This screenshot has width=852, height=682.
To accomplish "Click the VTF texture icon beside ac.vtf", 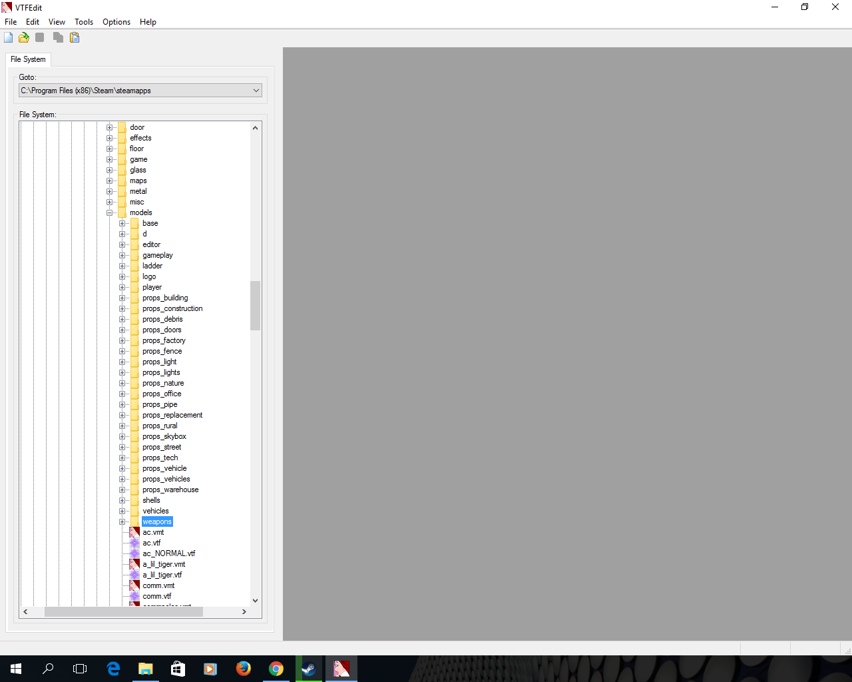I will pos(134,543).
